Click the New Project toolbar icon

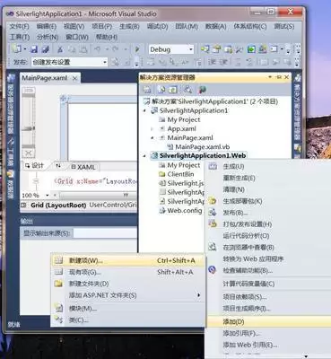[17, 49]
